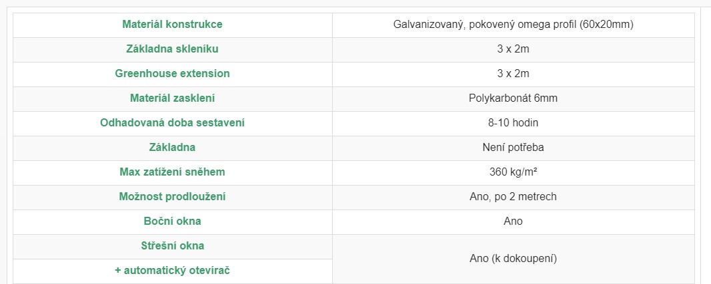711x284 pixels.
Task: Click the 'Materiál konstrukce' label cell
Action: click(172, 25)
